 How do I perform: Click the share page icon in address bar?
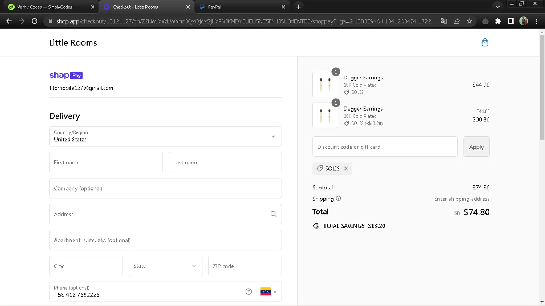click(457, 21)
